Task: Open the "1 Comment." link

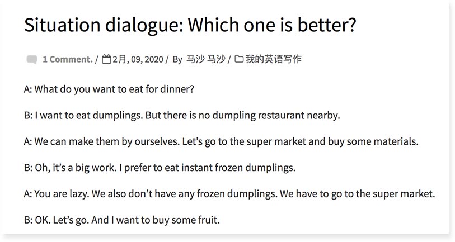Action: (67, 59)
